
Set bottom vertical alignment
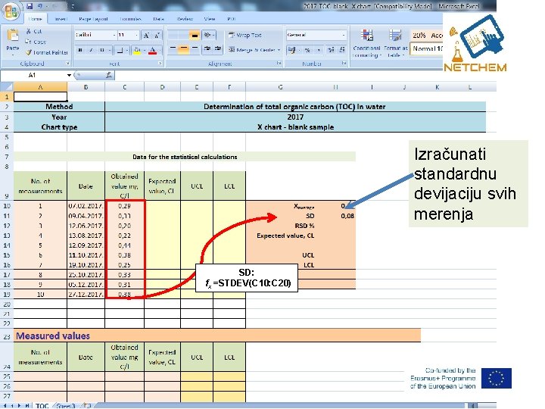point(195,35)
